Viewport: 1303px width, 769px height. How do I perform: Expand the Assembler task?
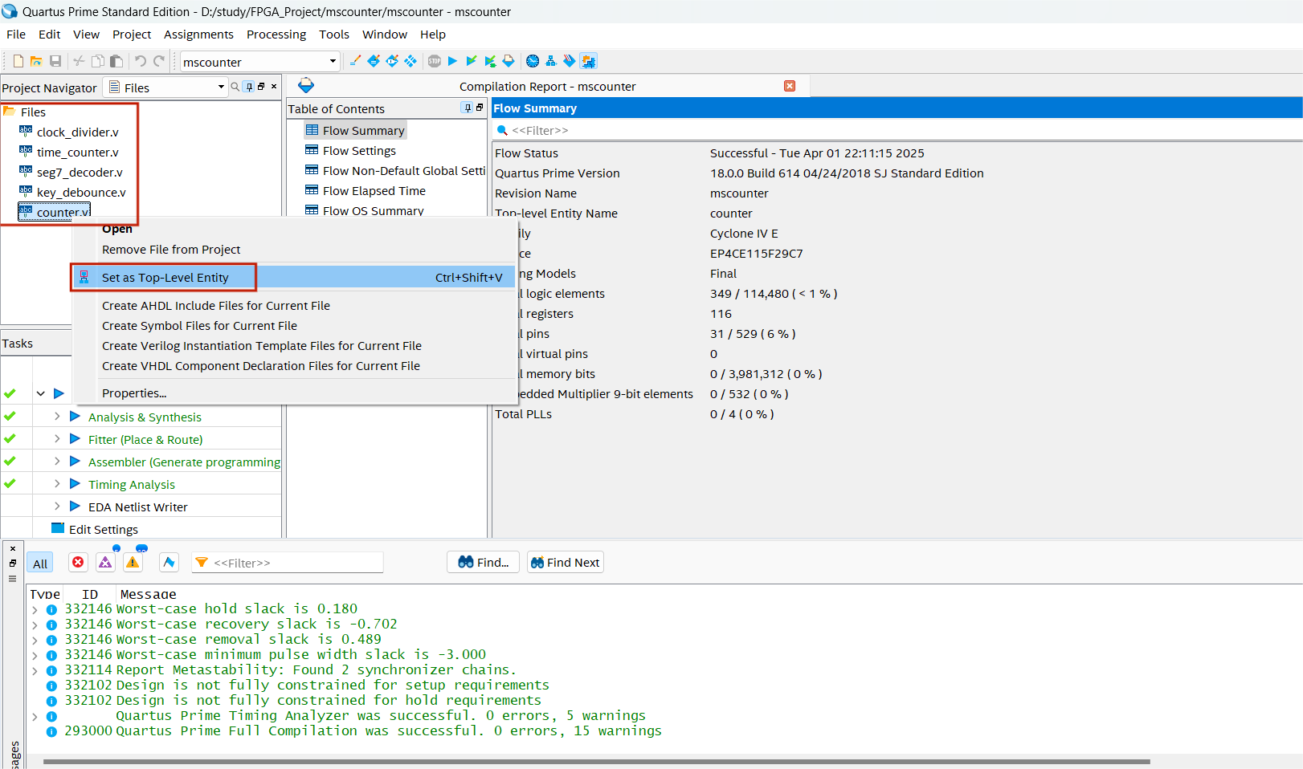[x=57, y=461]
